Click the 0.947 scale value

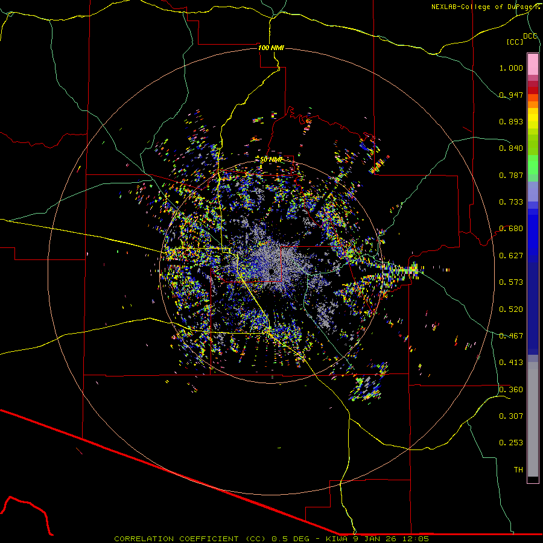[511, 95]
